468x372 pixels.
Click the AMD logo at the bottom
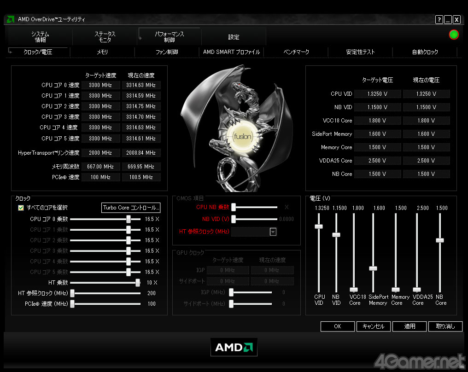point(234,347)
